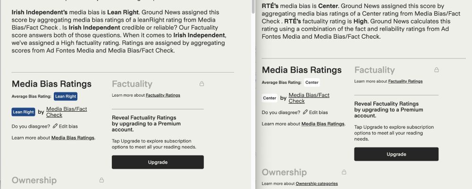The height and width of the screenshot is (189, 472).
Task: Click lock icon beside Irish Independent Ownership heading
Action: click(101, 180)
